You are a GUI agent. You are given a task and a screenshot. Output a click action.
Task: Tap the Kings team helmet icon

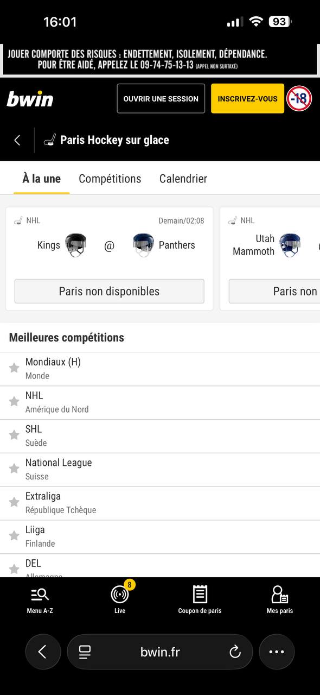(76, 245)
